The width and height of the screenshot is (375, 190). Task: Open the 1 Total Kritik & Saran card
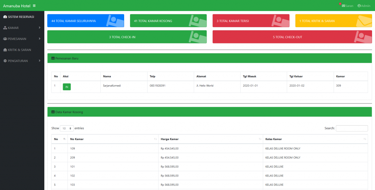coord(334,21)
